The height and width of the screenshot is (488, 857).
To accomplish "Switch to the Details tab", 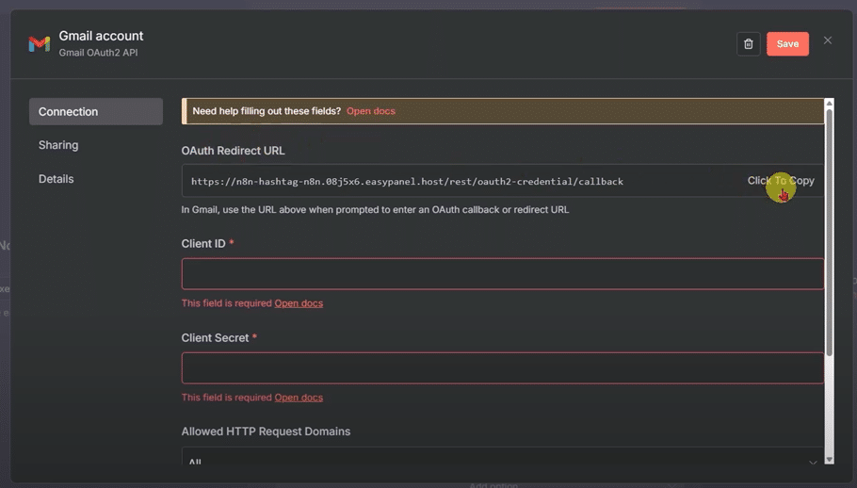I will 56,179.
